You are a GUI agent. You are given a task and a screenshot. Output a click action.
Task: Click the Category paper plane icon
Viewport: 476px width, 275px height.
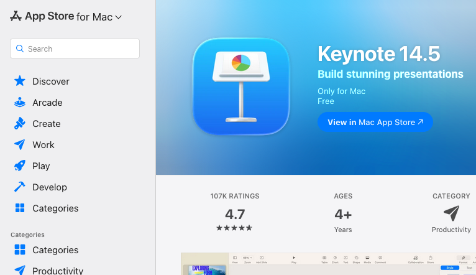coord(451,213)
